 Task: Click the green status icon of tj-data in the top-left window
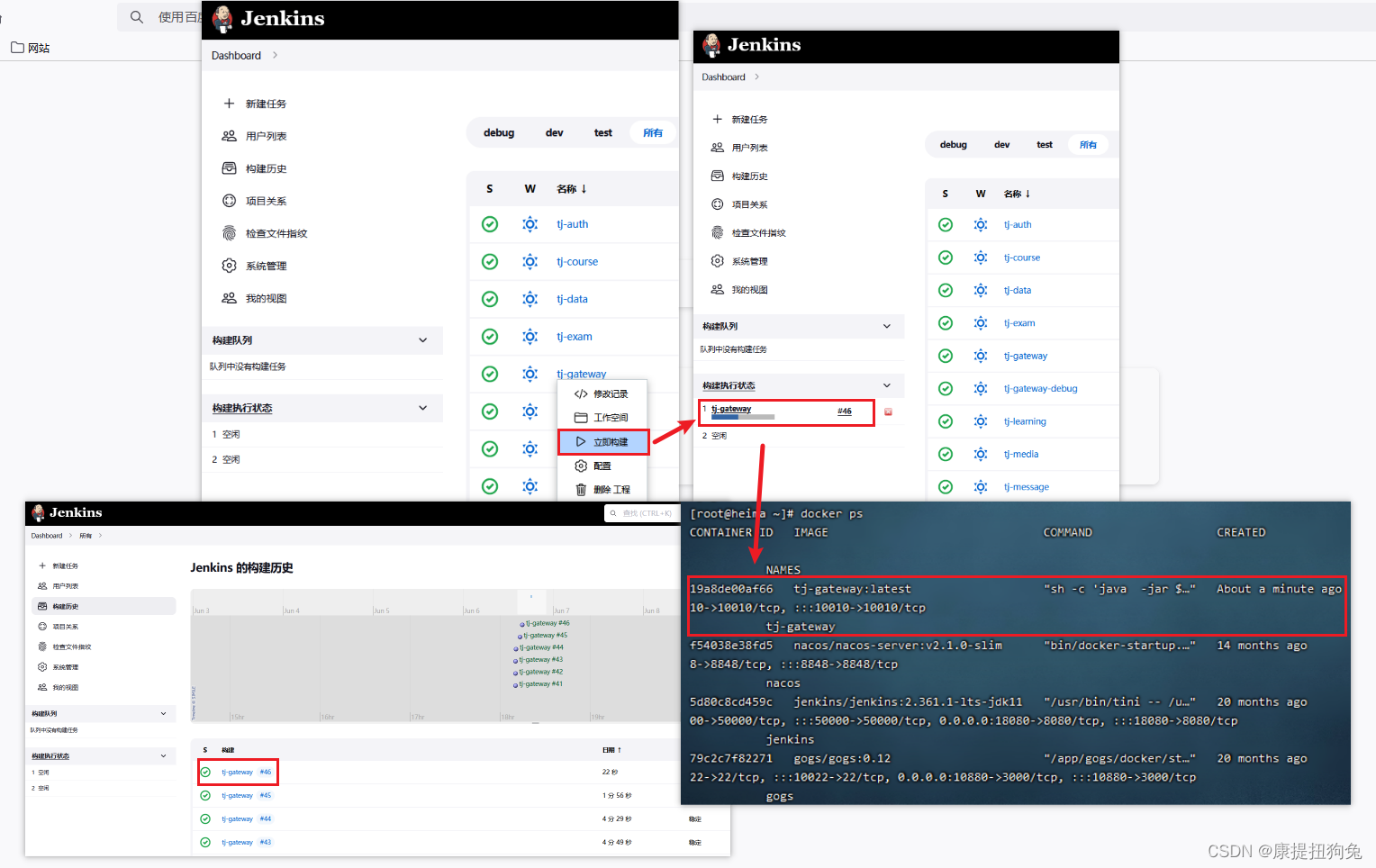coord(490,299)
